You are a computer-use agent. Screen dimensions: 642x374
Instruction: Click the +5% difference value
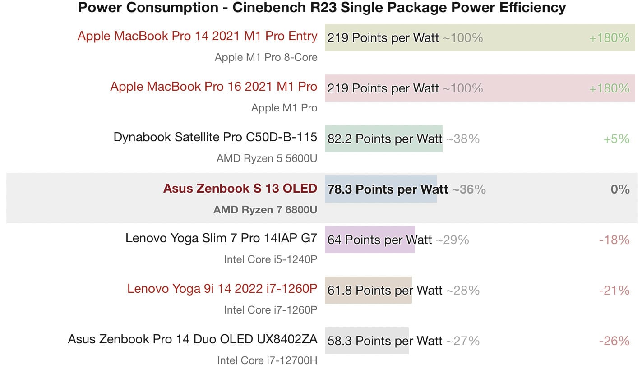pos(616,139)
